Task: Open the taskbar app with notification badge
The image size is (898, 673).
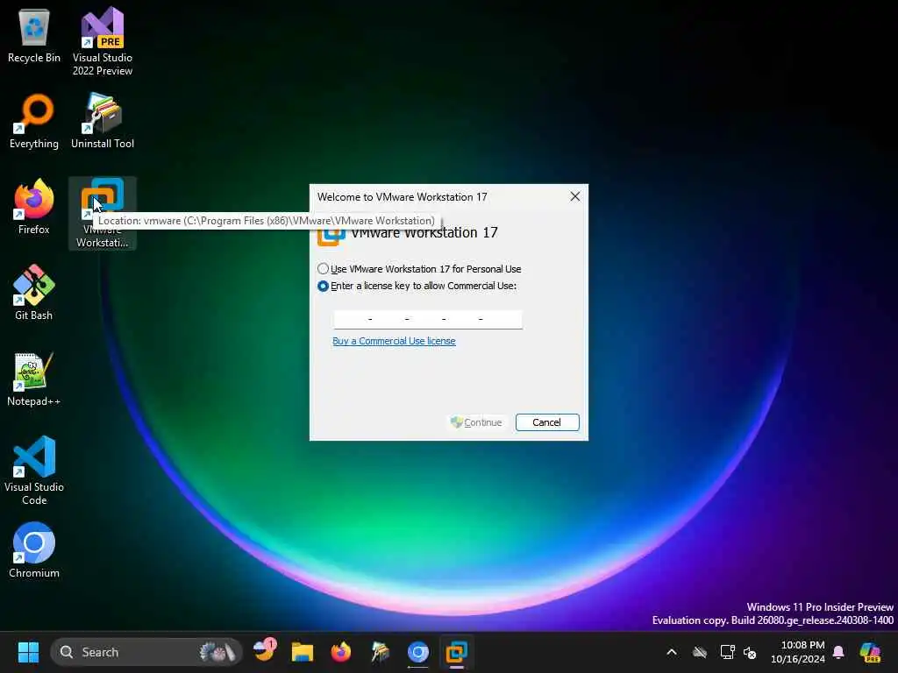Action: point(265,652)
